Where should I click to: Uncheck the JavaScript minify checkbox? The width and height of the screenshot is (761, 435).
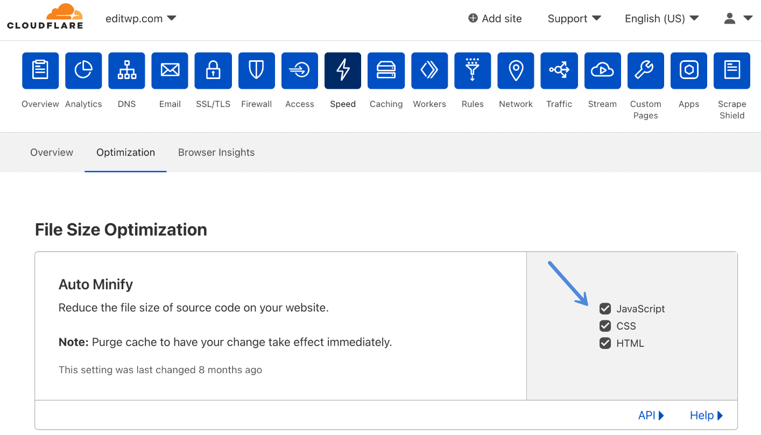(x=605, y=309)
